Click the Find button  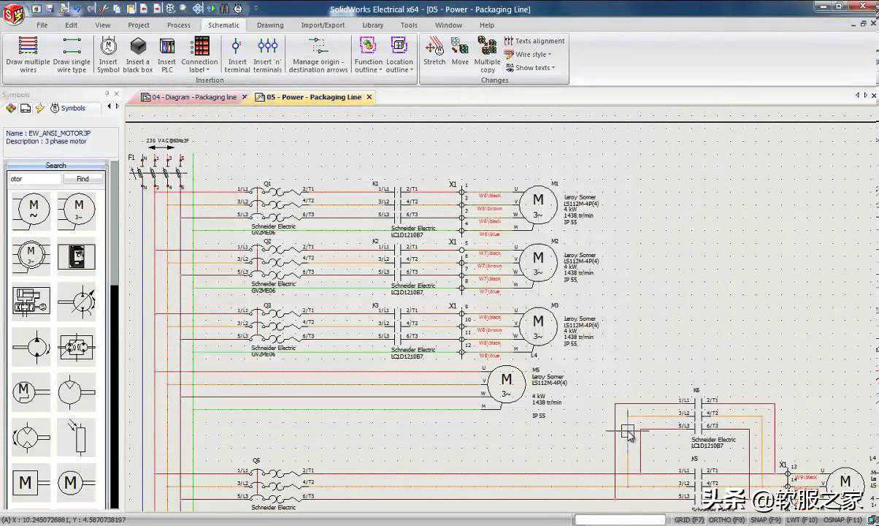click(82, 179)
